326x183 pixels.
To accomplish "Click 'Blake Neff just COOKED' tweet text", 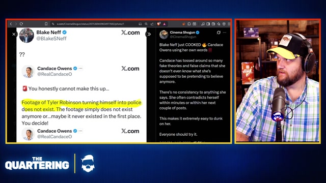I will pos(191,47).
